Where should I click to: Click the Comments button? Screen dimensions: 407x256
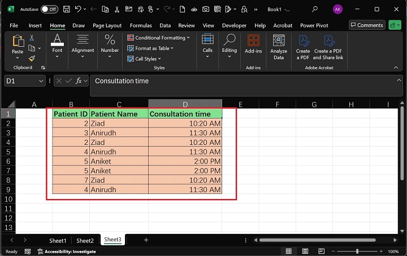pos(366,25)
